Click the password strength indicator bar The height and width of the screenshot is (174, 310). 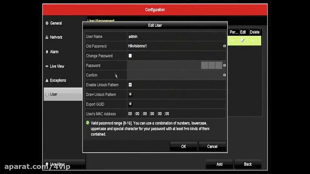(x=211, y=65)
